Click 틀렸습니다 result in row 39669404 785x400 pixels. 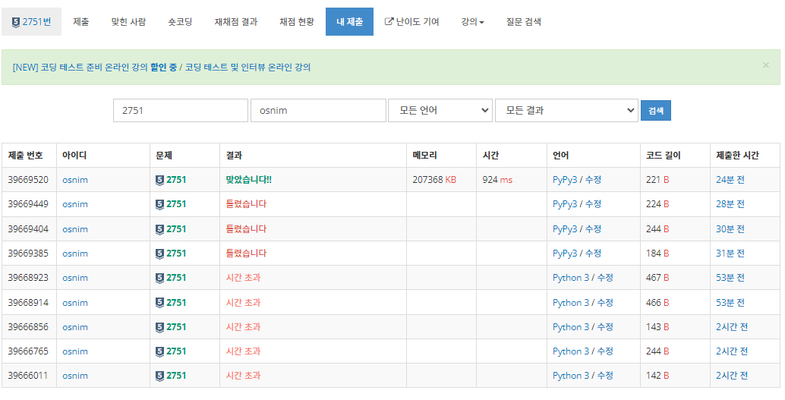pos(246,228)
